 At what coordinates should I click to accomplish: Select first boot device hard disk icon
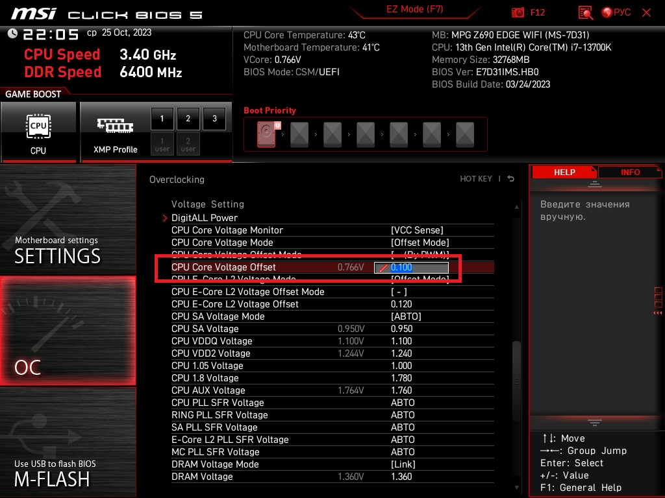coord(266,134)
